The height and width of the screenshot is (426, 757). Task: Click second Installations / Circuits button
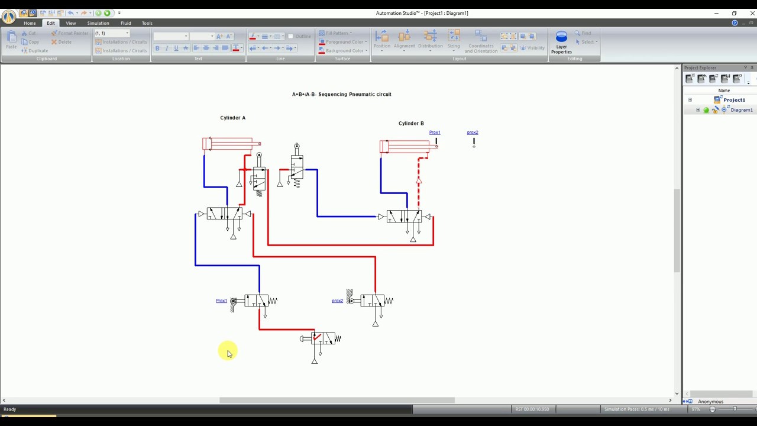click(x=121, y=51)
